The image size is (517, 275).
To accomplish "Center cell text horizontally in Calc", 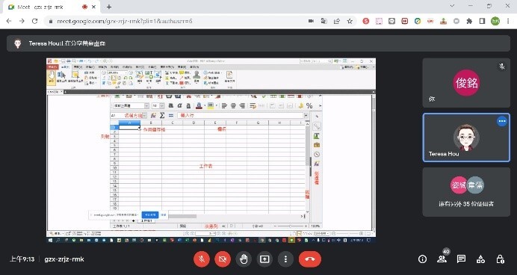I will coord(233,106).
